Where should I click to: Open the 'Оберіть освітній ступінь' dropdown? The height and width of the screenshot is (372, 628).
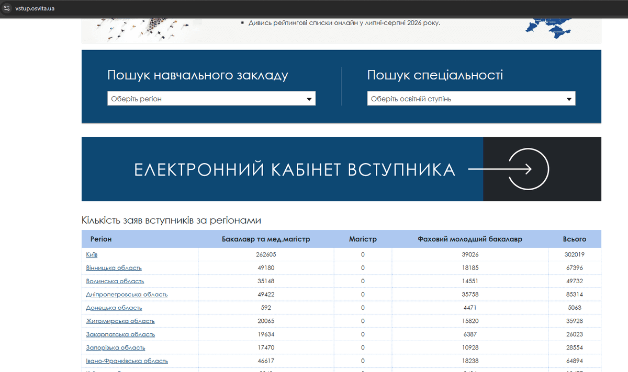[471, 99]
